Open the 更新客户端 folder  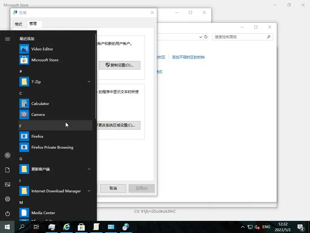(x=55, y=169)
